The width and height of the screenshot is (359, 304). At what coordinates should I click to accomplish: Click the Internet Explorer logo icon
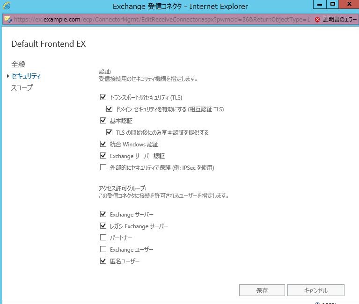pos(7,6)
